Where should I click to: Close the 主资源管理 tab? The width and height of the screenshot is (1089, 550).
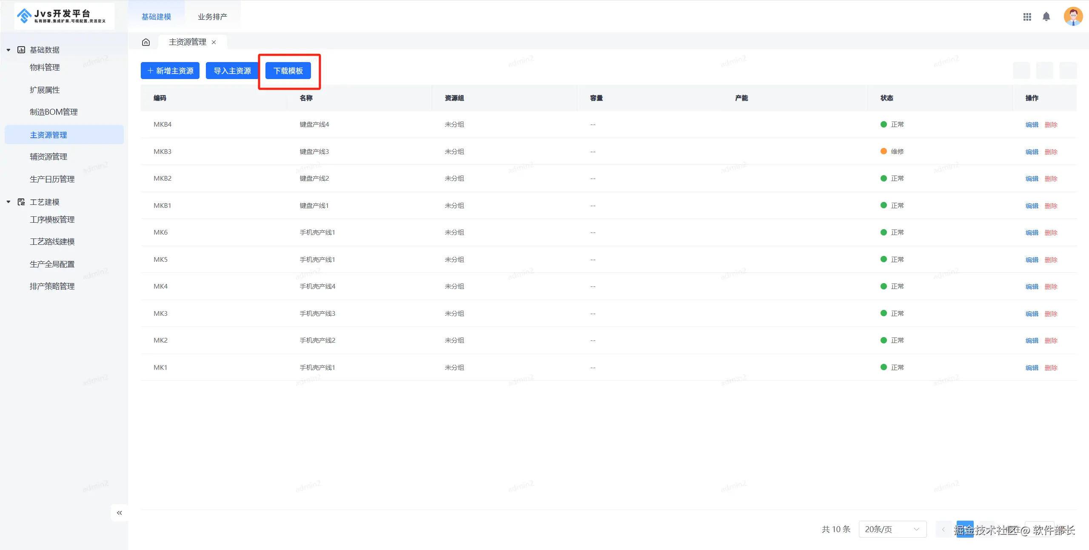click(x=214, y=42)
